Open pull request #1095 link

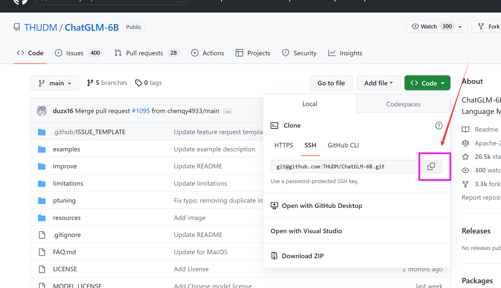point(141,111)
